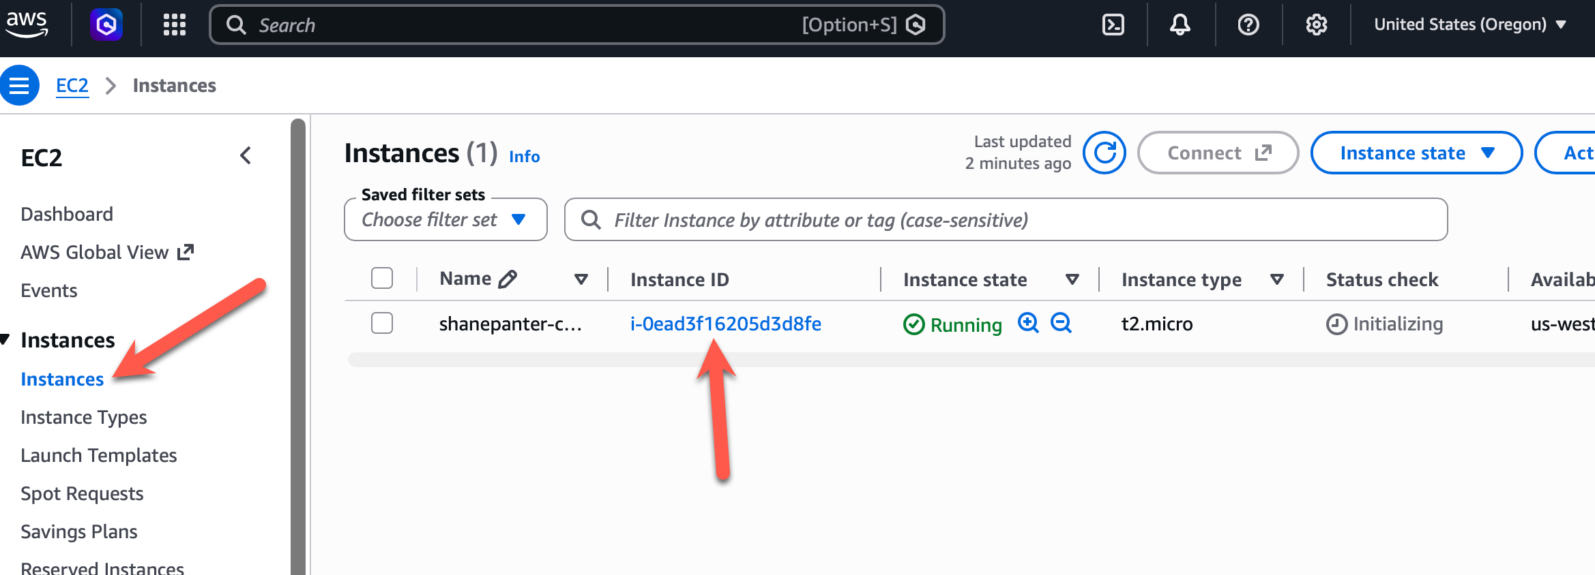The image size is (1595, 575).
Task: Click the t2.micro instance type cell
Action: pos(1157,324)
